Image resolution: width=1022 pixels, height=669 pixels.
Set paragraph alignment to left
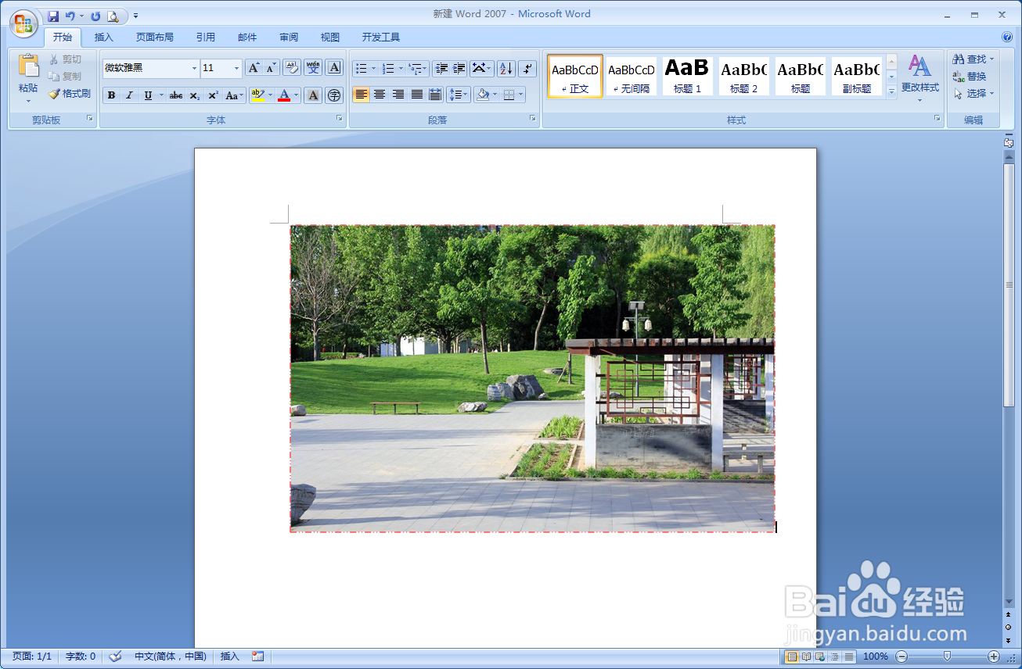coord(361,95)
